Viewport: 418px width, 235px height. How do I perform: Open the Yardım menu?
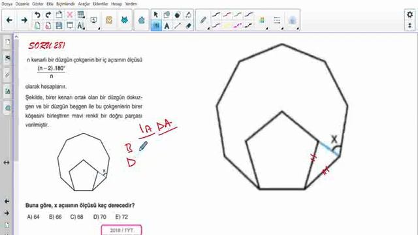pyautogui.click(x=131, y=4)
